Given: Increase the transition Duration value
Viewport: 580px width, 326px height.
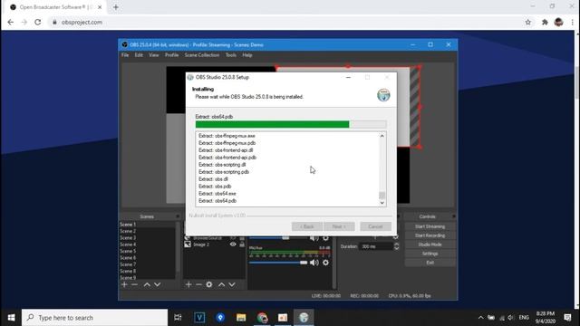Looking at the screenshot, I should coord(397,244).
